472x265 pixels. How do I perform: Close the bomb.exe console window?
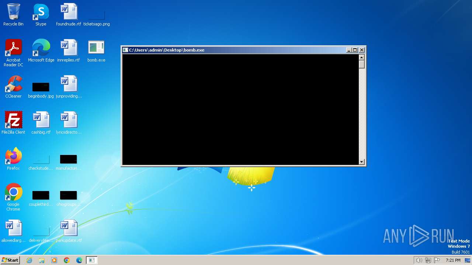point(362,50)
